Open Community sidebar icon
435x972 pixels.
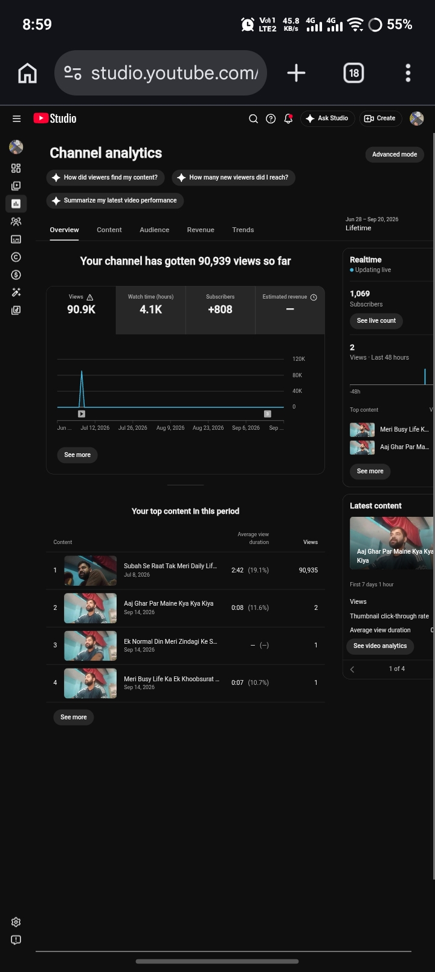click(x=16, y=222)
